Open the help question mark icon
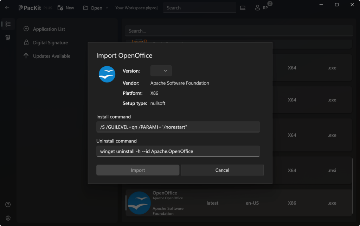The height and width of the screenshot is (226, 360). 8,205
